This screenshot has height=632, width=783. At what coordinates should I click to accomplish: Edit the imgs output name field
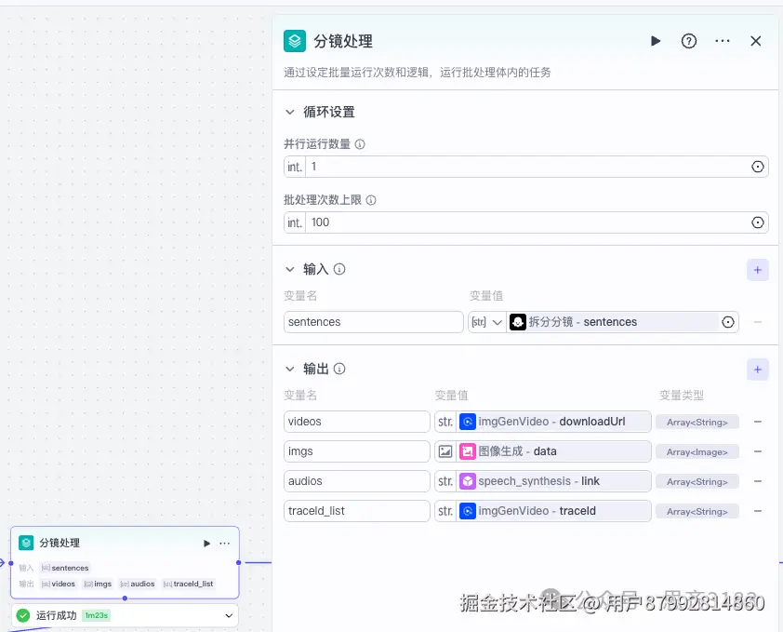click(x=356, y=451)
